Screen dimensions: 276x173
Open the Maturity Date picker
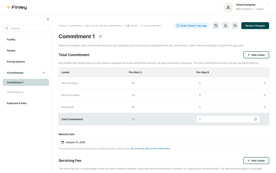(164, 142)
